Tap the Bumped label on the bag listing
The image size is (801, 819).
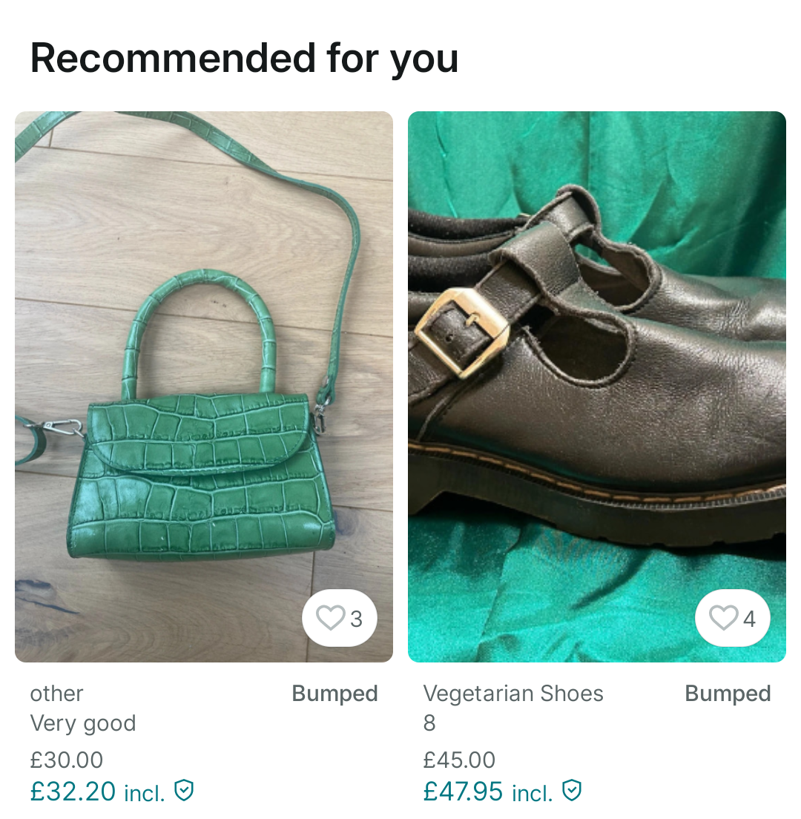pyautogui.click(x=334, y=694)
